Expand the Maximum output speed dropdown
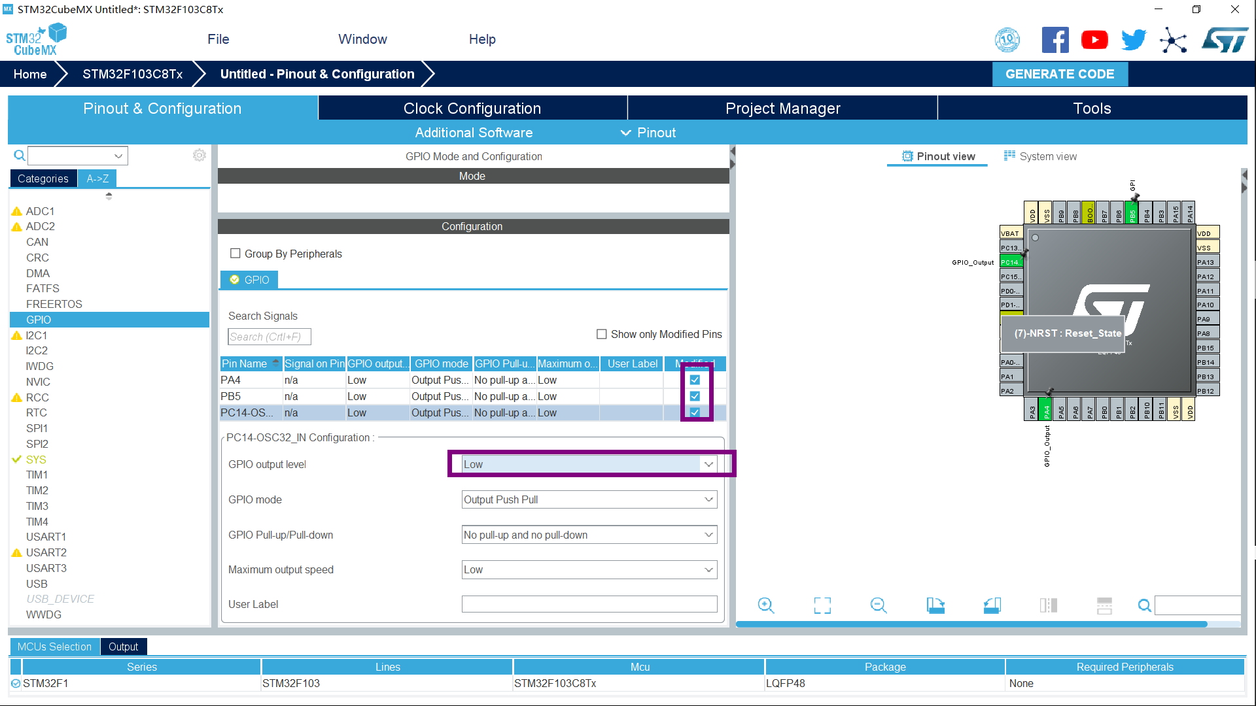The image size is (1256, 706). click(x=708, y=569)
